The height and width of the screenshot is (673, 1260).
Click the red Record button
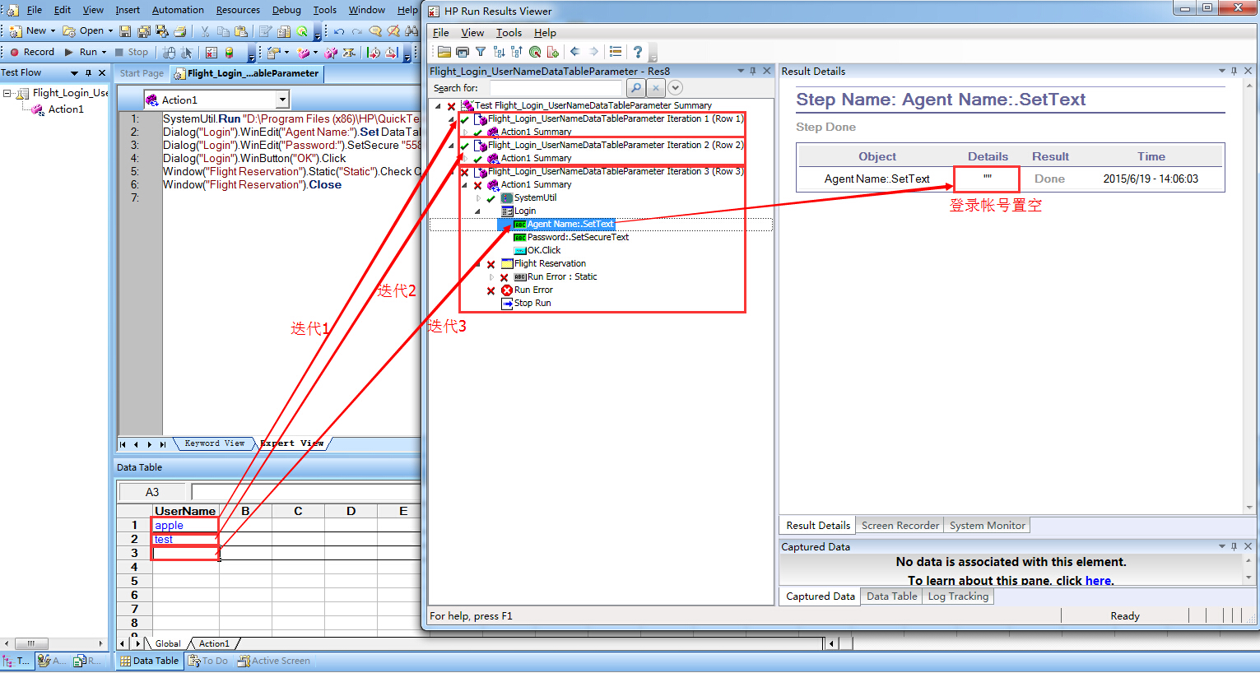click(x=32, y=52)
